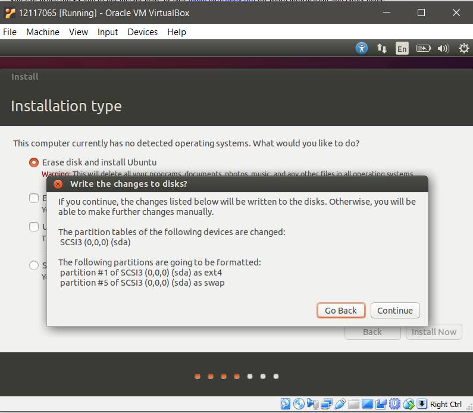473x413 pixels.
Task: Click the Go Back button in dialog
Action: (x=341, y=311)
